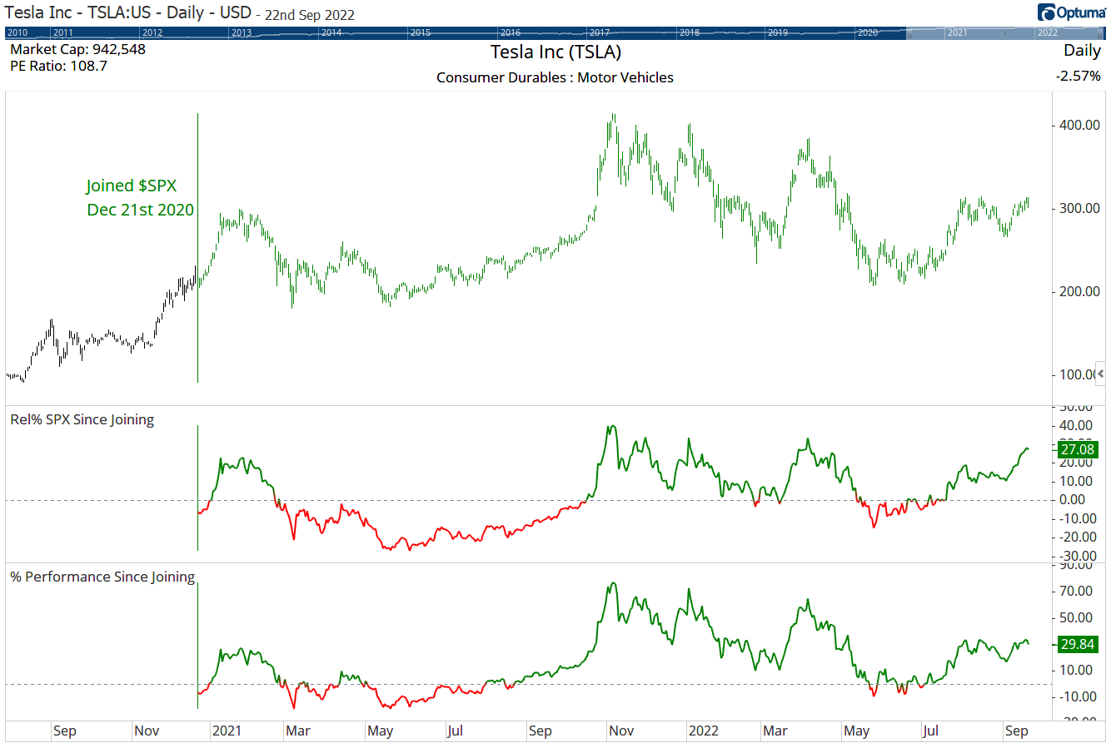Click the 300.00 price axis label
The height and width of the screenshot is (748, 1111).
(1079, 208)
